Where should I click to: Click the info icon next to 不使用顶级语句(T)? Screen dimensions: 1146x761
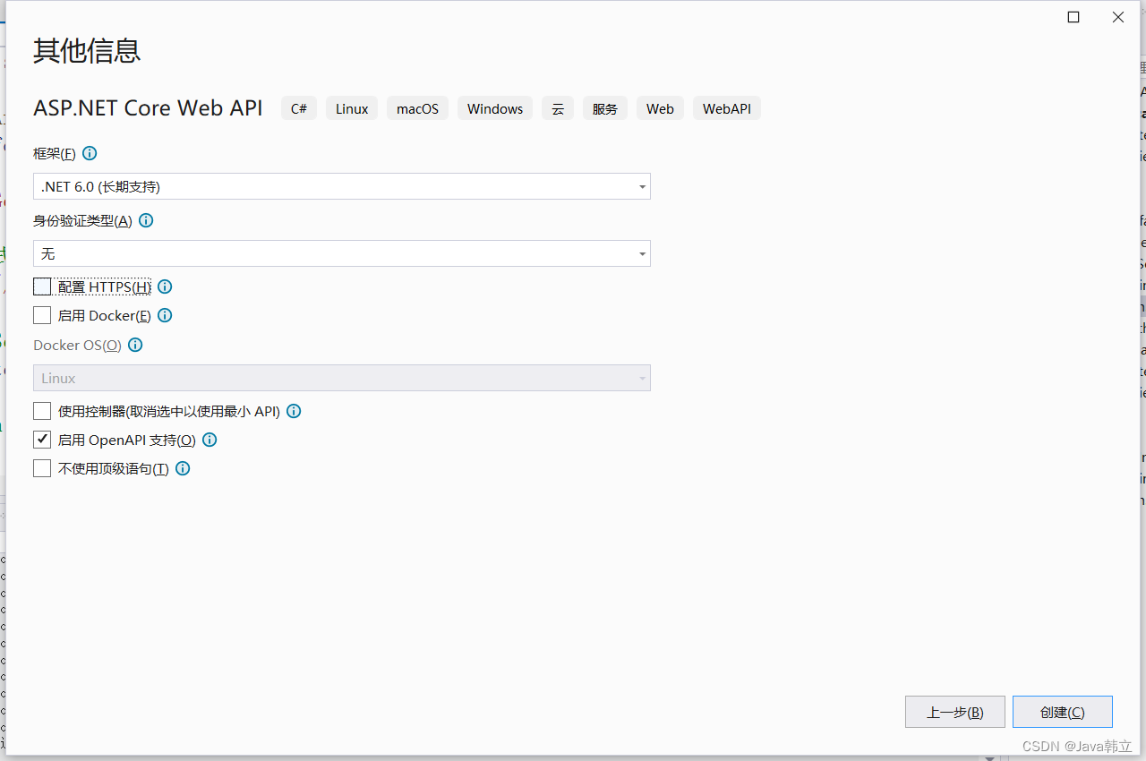tap(183, 468)
